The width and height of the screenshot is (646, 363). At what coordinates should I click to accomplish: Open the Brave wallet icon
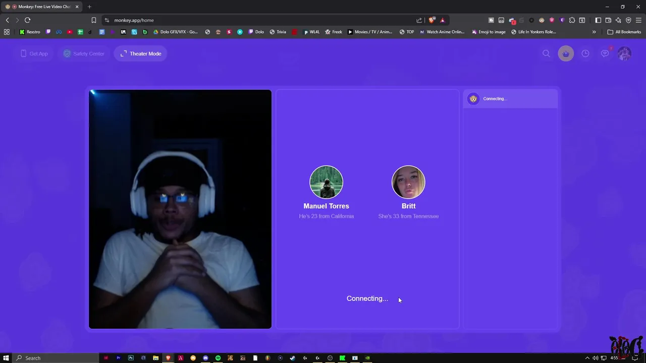click(608, 20)
